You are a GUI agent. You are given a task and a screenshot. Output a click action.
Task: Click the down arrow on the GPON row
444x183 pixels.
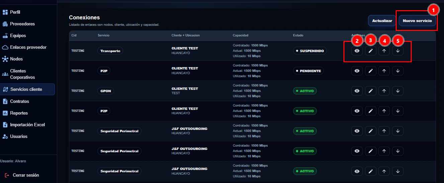pos(398,91)
